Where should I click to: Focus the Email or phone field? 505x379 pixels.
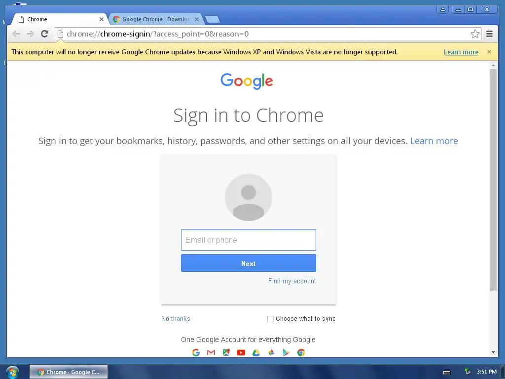click(249, 240)
